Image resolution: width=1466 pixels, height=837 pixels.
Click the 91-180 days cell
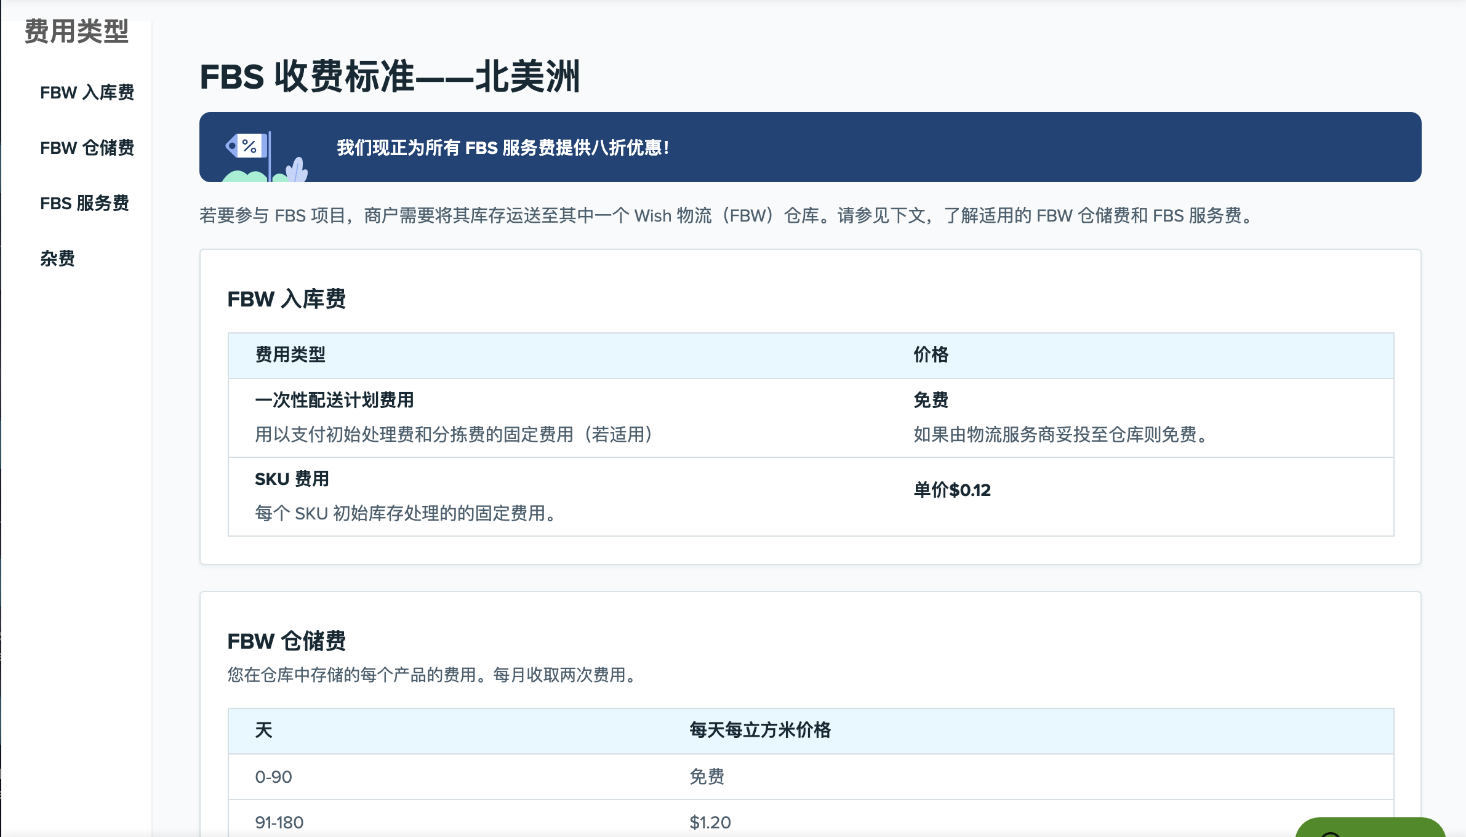(279, 822)
